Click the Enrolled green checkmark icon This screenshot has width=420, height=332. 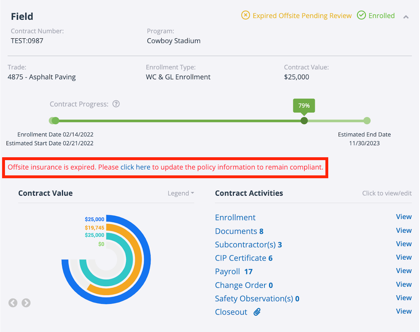361,15
